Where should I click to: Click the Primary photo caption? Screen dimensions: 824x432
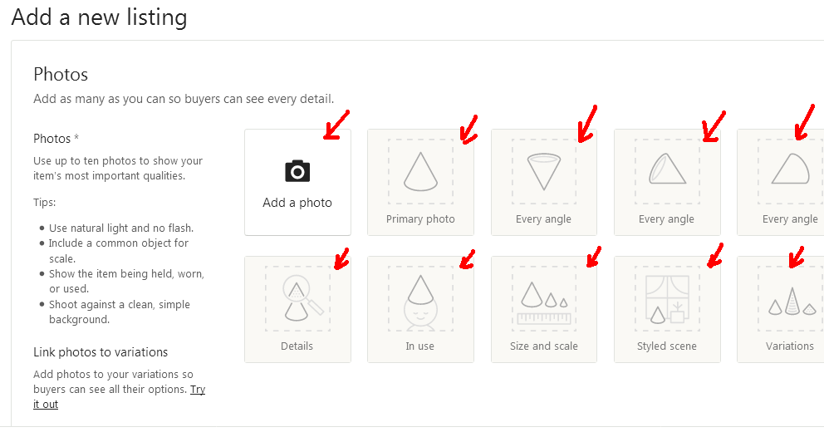[420, 219]
